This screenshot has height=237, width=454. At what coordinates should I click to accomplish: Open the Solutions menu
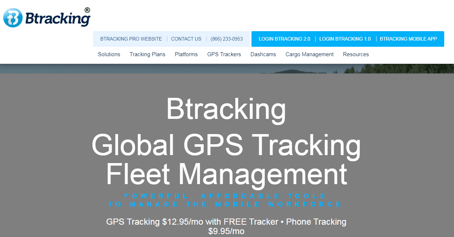109,54
